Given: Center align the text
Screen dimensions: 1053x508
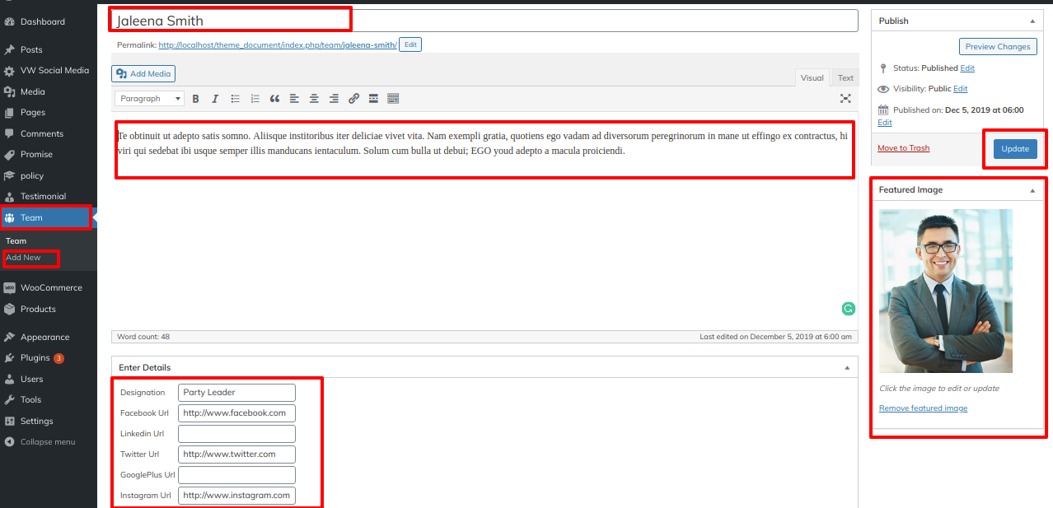Looking at the screenshot, I should pos(314,99).
